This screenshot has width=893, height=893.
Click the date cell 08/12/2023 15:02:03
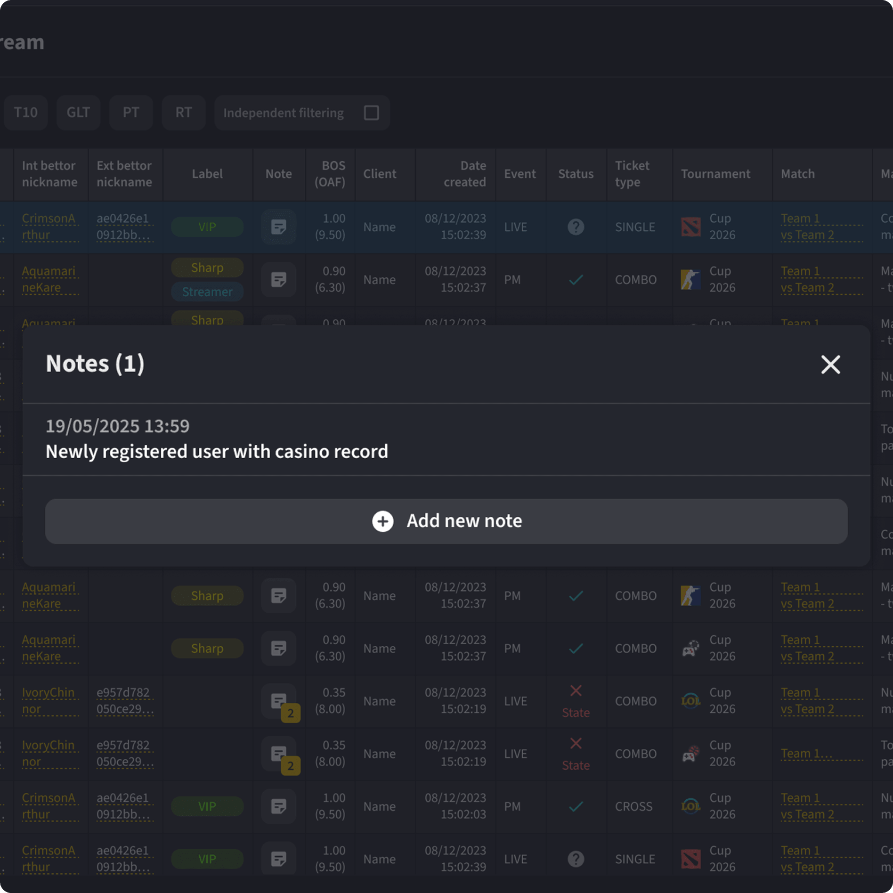click(455, 806)
